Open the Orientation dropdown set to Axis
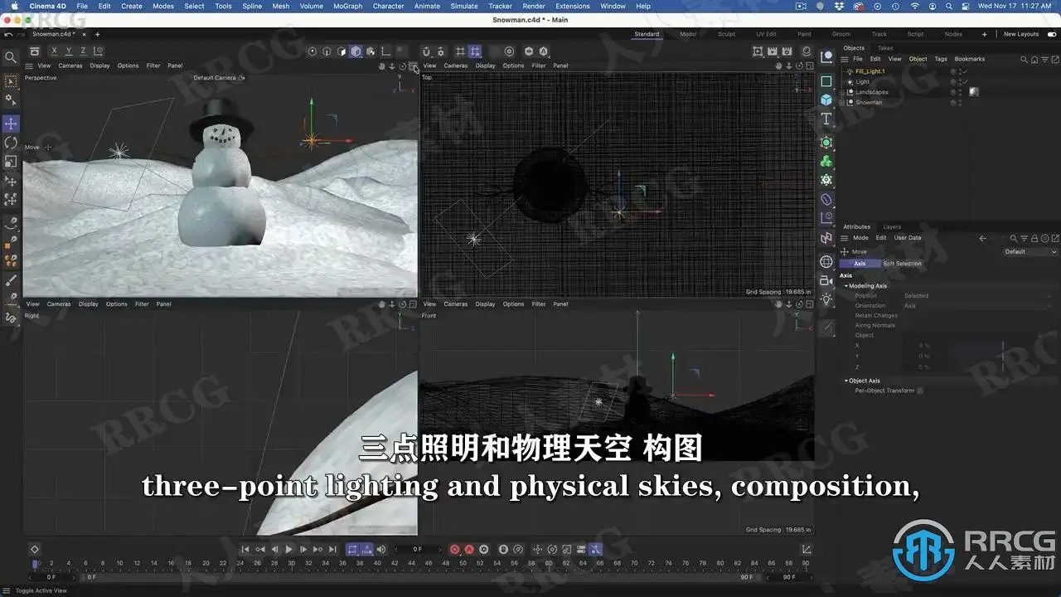Screen dimensions: 1061x597 [977, 306]
